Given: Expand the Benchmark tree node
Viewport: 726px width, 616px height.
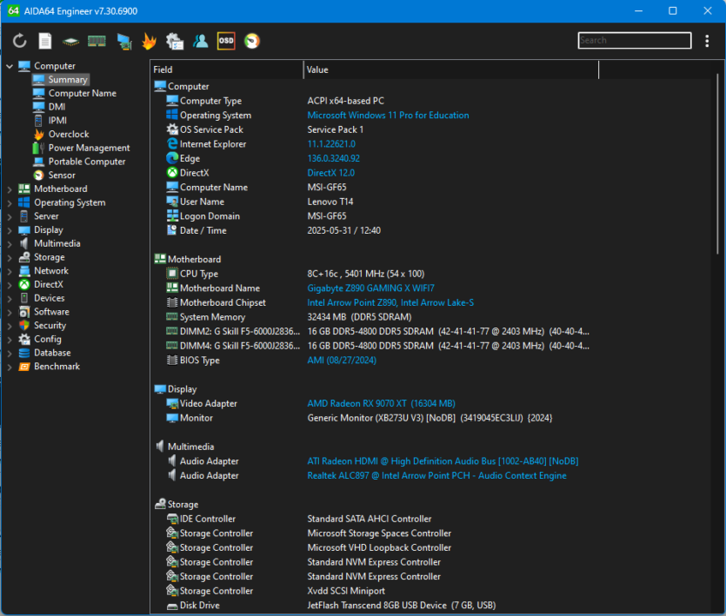Looking at the screenshot, I should coord(10,367).
